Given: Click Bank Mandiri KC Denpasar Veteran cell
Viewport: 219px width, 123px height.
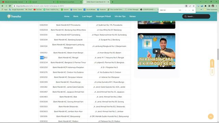Looking at the screenshot, I should pos(68,77).
